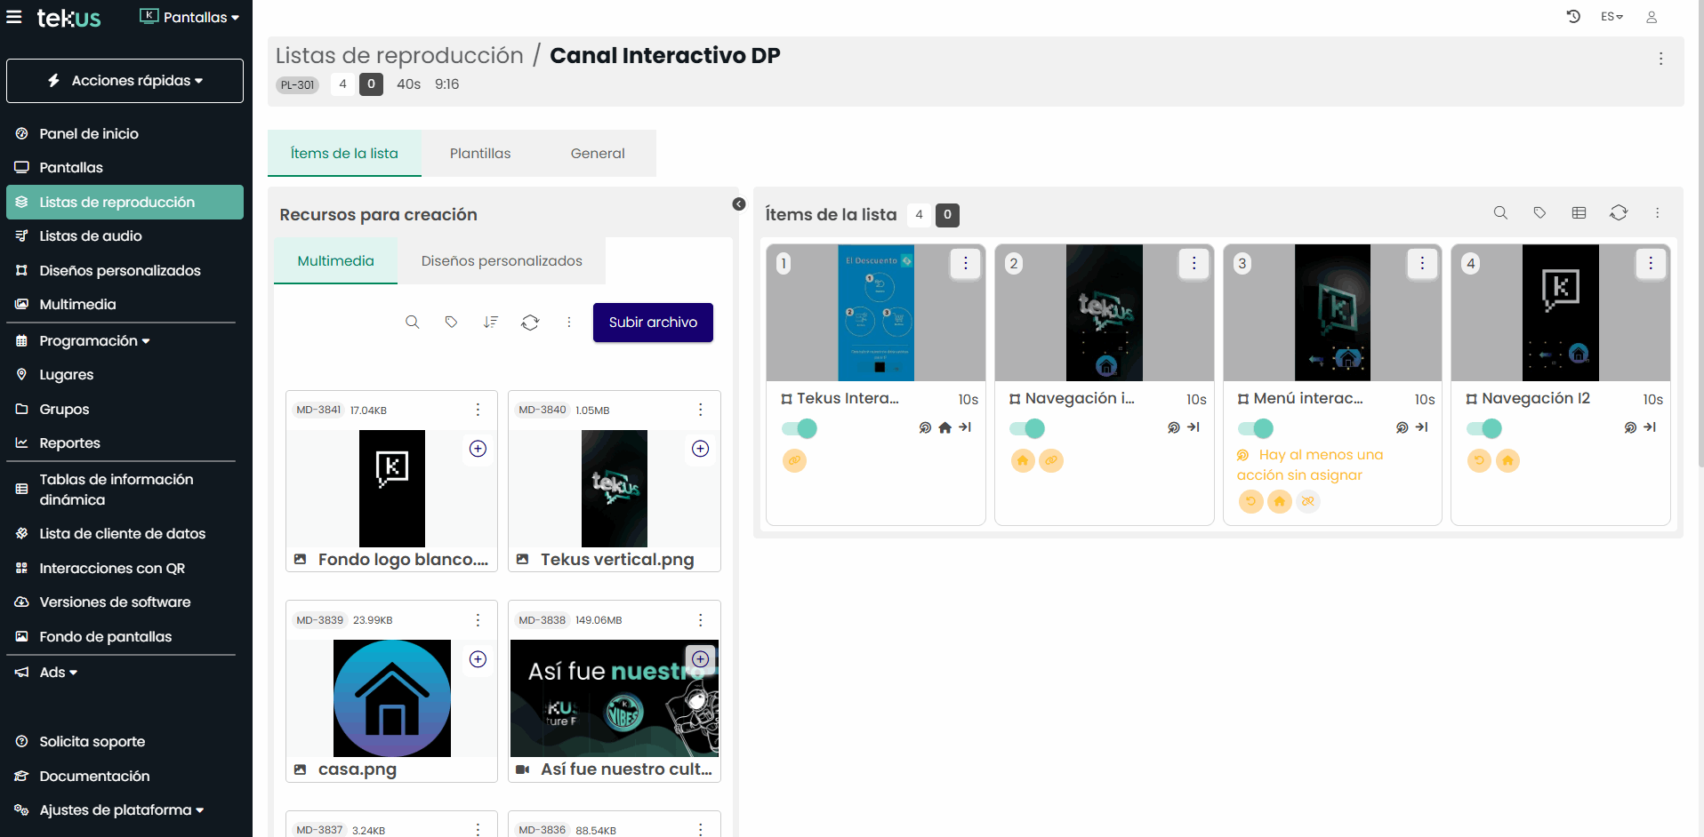This screenshot has height=837, width=1704.
Task: Switch to table view in Ítems de la lista
Action: point(1579,213)
